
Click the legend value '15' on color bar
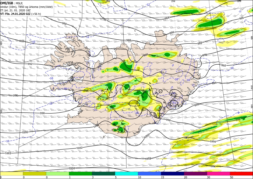pyautogui.click(x=162, y=177)
